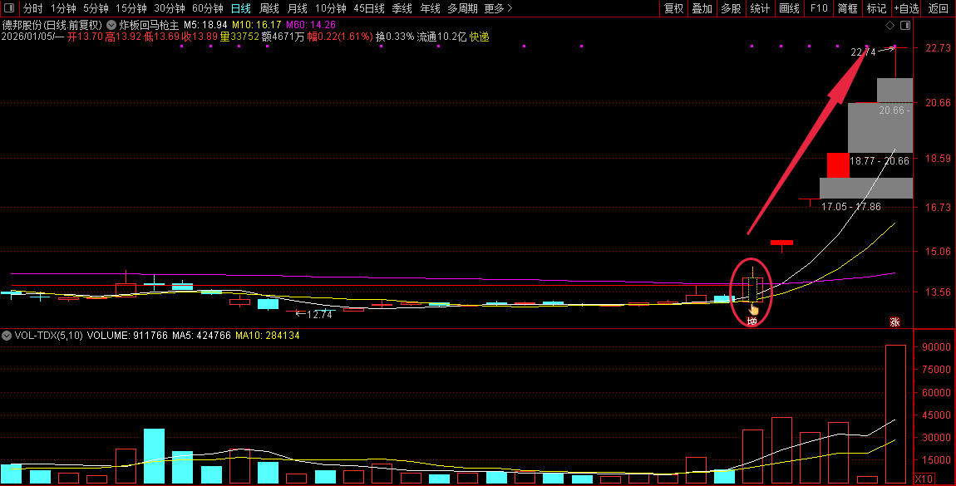Viewport: 956px width, 486px height.
Task: Click the 返回 back button
Action: point(939,8)
